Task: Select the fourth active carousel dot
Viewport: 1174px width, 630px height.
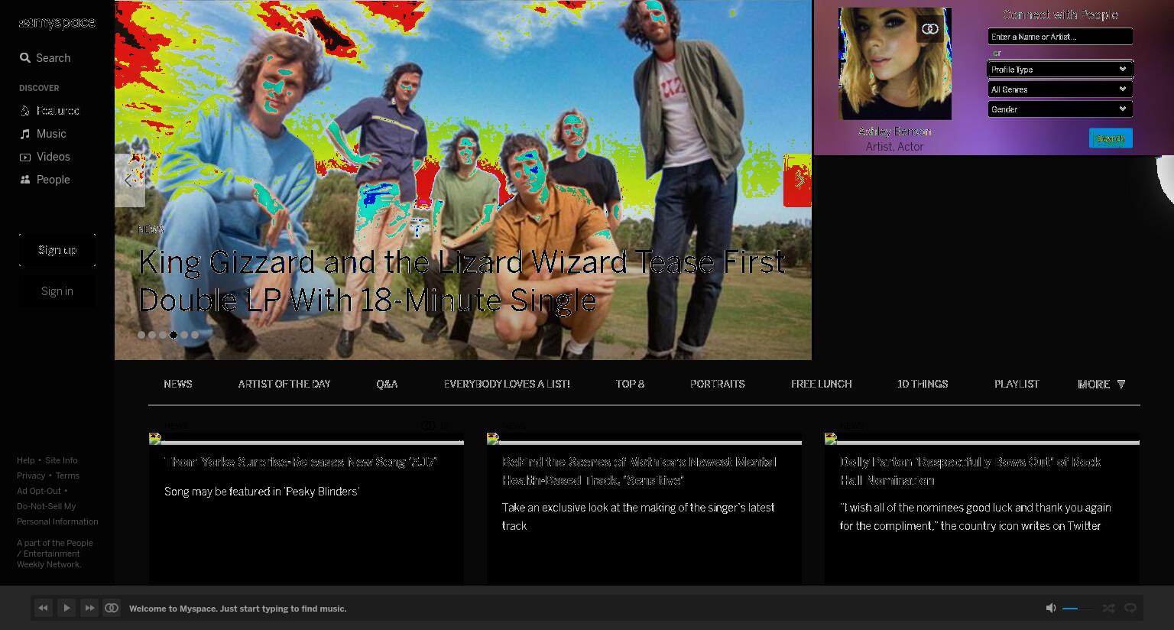Action: pos(174,335)
